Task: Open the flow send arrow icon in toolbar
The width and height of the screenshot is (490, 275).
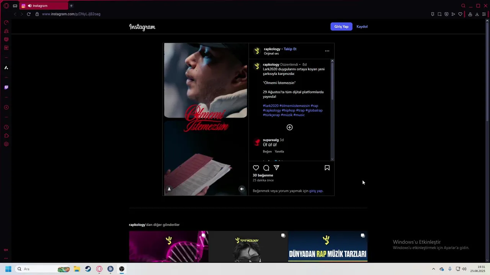Action: [x=453, y=14]
